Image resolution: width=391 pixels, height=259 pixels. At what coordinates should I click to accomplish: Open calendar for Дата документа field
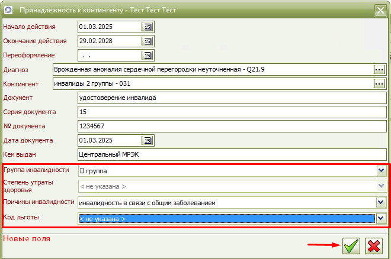[x=148, y=141]
